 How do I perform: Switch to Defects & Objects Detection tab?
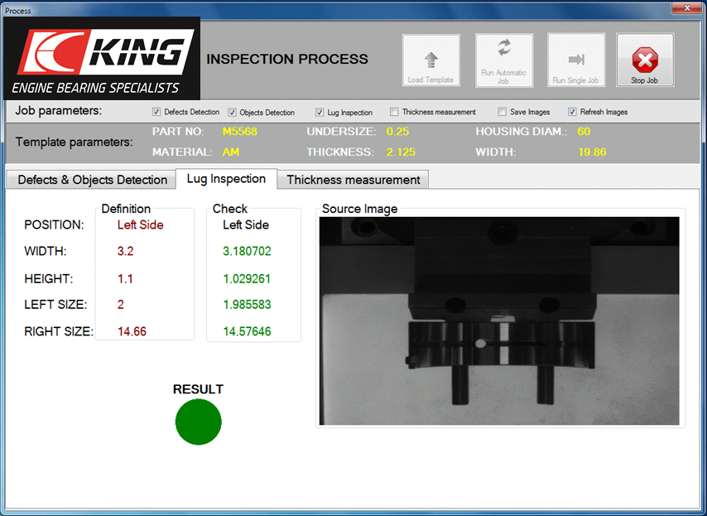[x=92, y=180]
